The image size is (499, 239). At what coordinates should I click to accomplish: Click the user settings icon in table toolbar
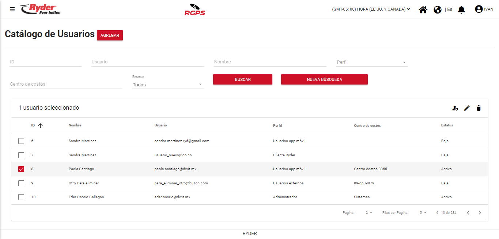[x=455, y=108]
